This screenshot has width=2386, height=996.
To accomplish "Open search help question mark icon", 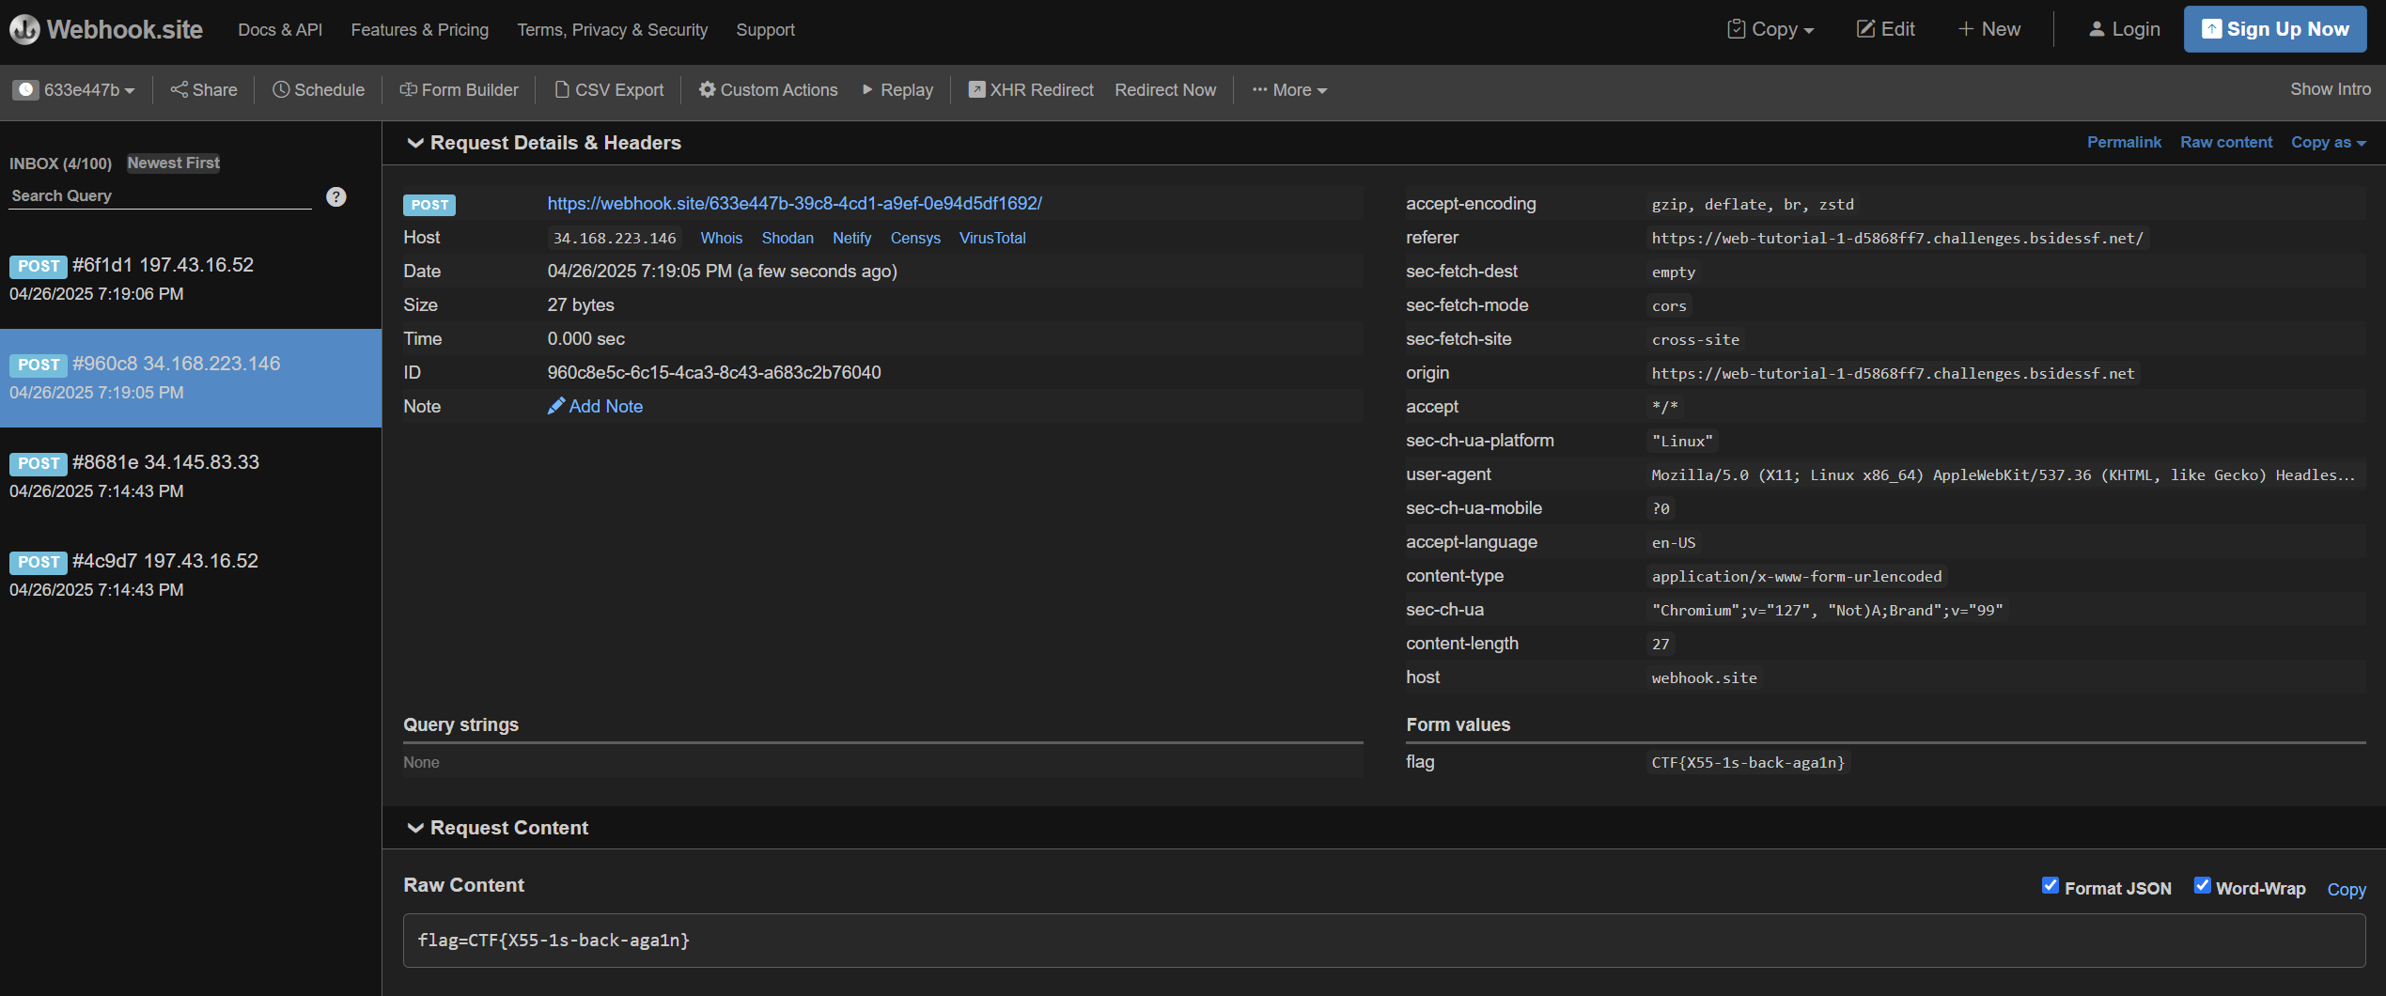I will click(335, 196).
